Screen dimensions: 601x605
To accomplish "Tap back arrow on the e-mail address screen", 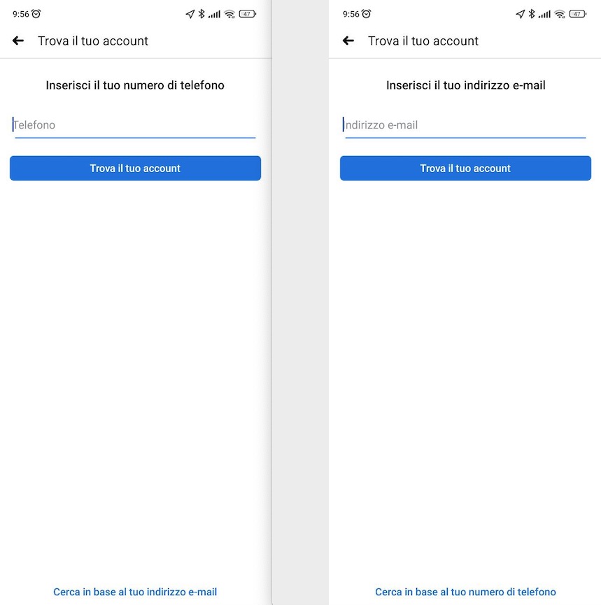I will point(348,41).
